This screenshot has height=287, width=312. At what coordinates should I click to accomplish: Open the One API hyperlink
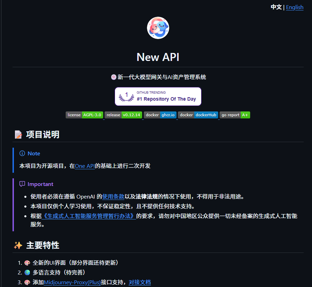85,166
